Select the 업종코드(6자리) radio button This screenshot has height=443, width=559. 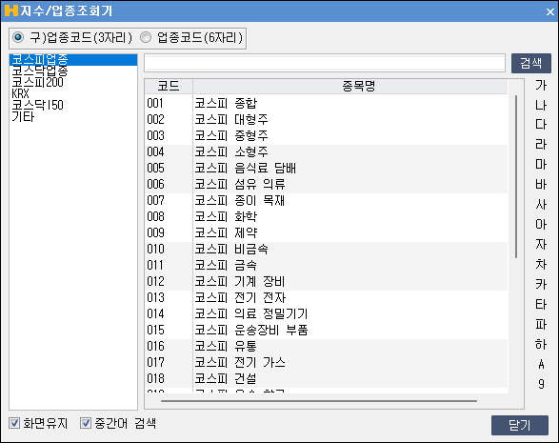click(x=146, y=37)
